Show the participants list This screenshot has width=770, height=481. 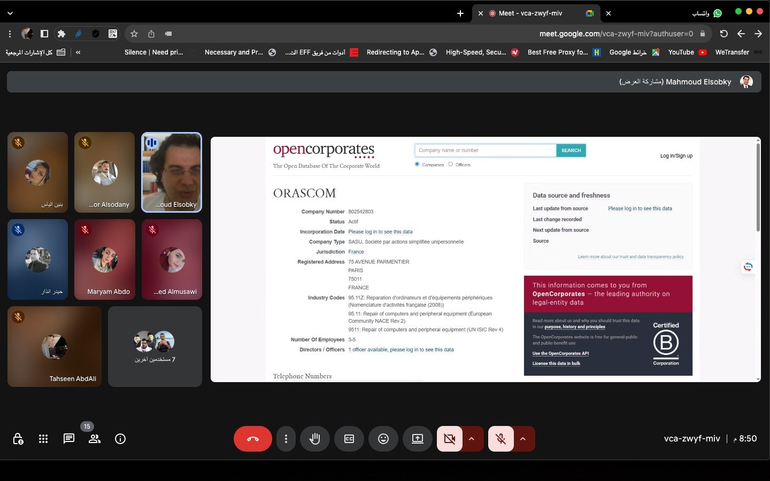click(95, 439)
